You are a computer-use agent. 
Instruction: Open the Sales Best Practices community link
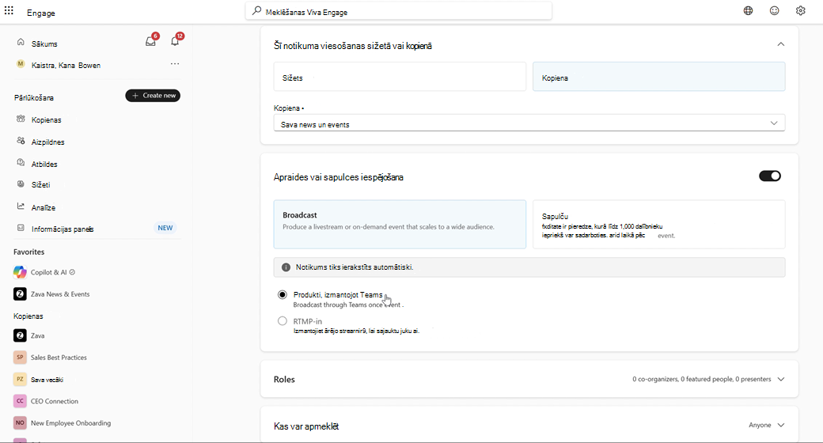point(59,358)
